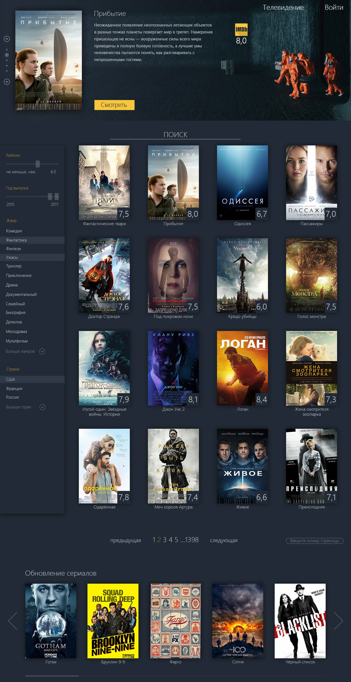Viewport: 351px width, 682px height.
Task: Click the previous arrow in series carousel
Action: 13,621
